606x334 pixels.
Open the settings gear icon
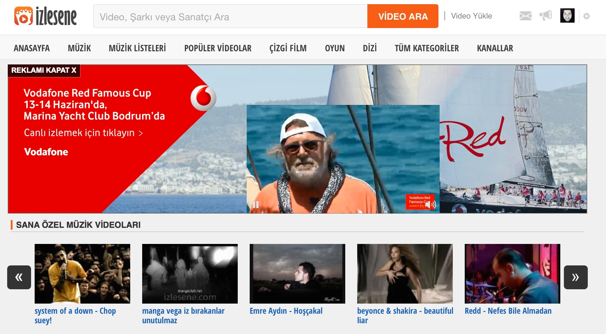[x=587, y=16]
